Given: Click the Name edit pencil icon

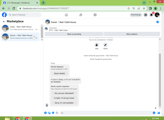Looking at the screenshot, I should (105, 45).
